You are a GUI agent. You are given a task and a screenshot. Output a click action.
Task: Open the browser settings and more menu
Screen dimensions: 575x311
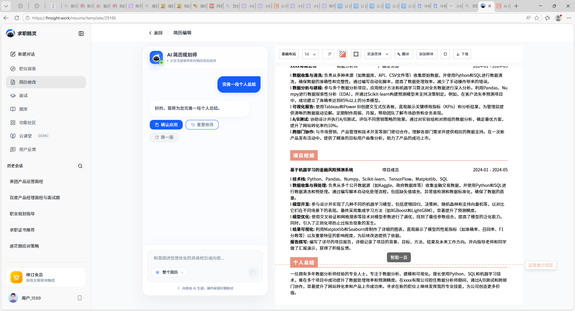(569, 18)
